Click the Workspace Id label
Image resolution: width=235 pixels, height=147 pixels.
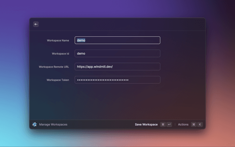(x=60, y=54)
